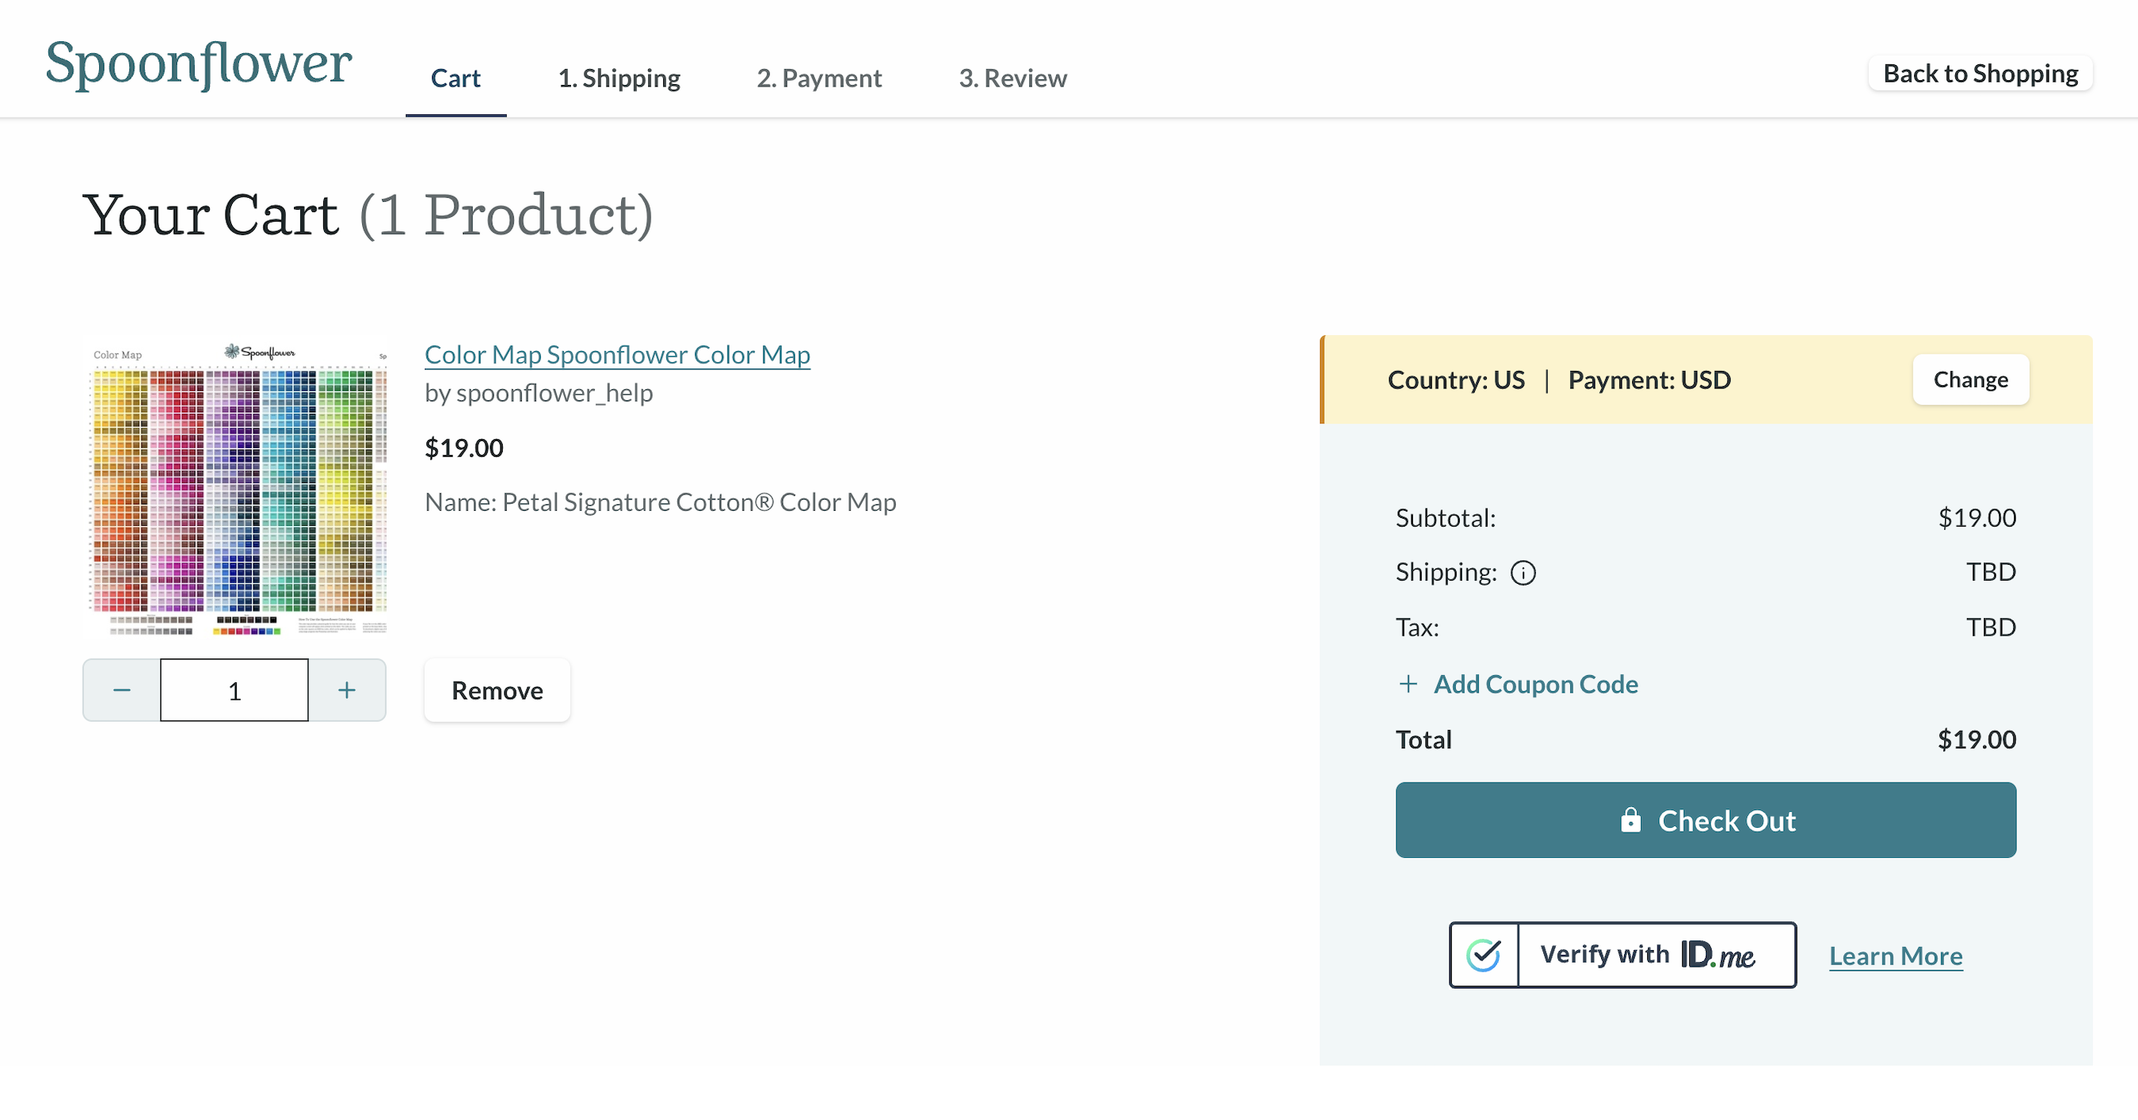This screenshot has width=2138, height=1120.
Task: Go to the 3. Review step
Action: click(1013, 78)
